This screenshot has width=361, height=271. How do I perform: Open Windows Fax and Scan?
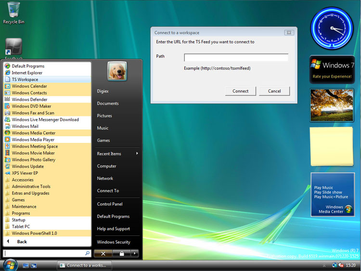(x=47, y=113)
